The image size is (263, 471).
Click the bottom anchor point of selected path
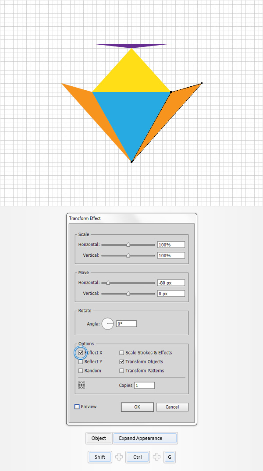(131, 162)
